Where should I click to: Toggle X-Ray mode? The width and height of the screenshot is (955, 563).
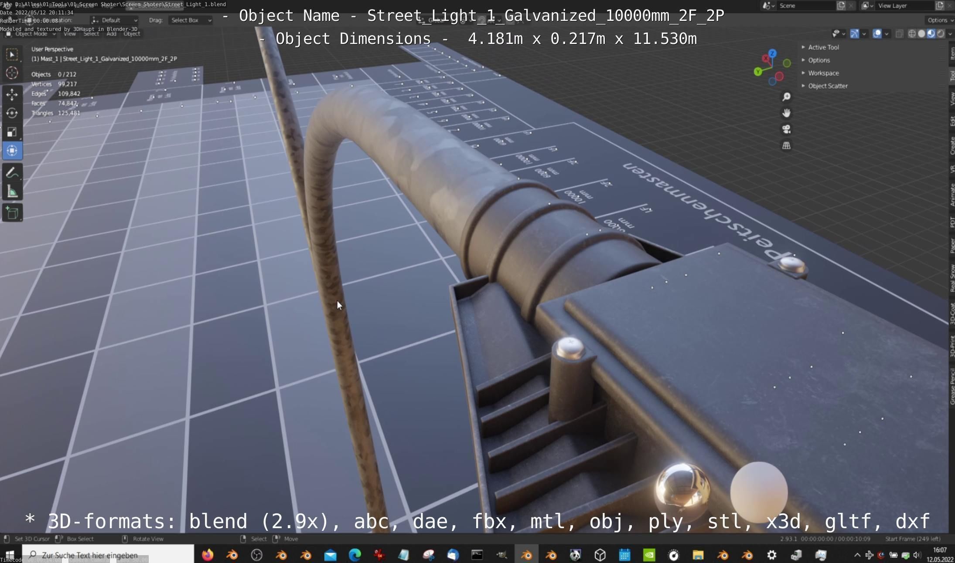coord(899,34)
